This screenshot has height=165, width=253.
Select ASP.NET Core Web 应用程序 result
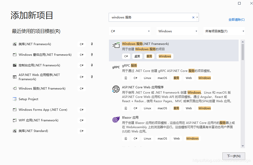click(174, 98)
